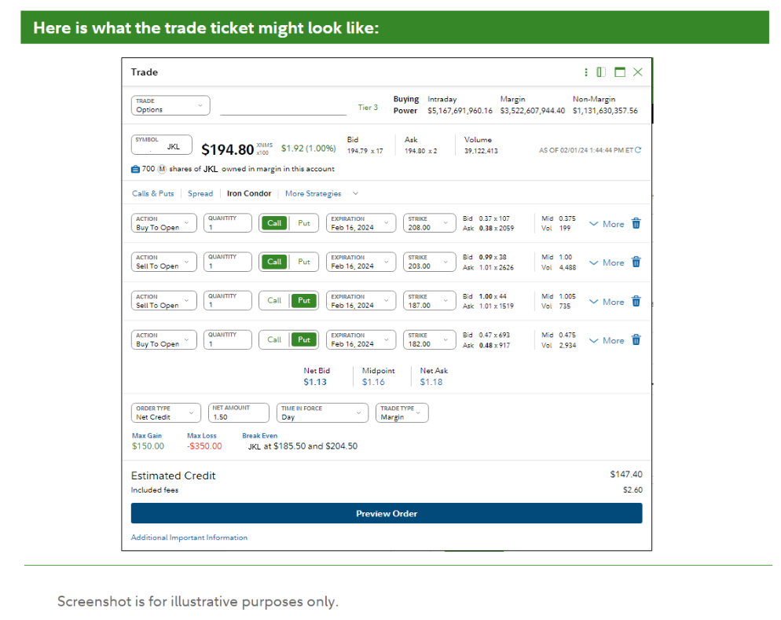781x620 pixels.
Task: Switch the 208.00 strike leg to Put
Action: pyautogui.click(x=304, y=223)
